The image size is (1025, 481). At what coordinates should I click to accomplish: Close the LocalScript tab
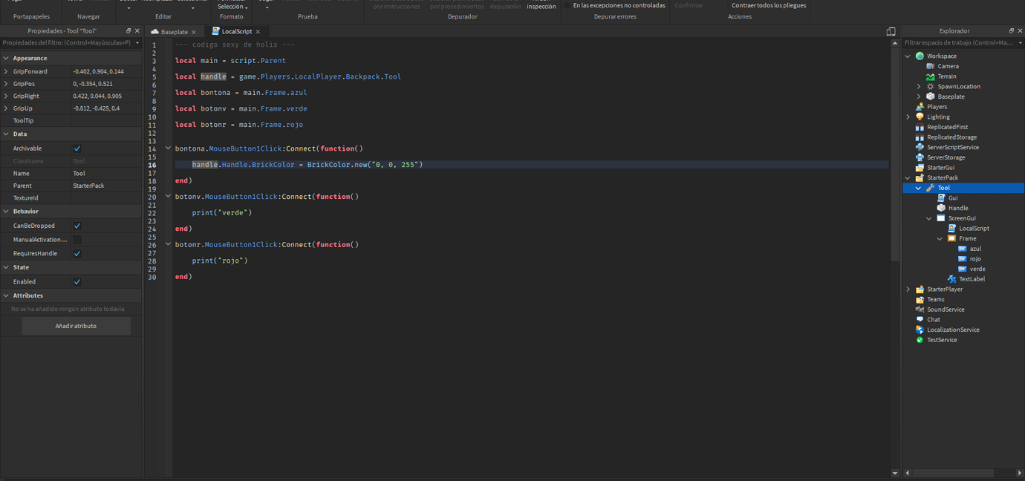point(258,32)
